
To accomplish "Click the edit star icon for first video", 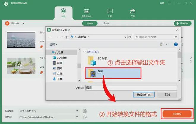I will (x=41, y=47).
